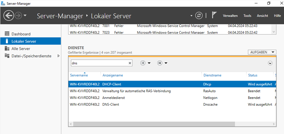Click Dienste scrollbar right arrow

pyautogui.click(x=274, y=124)
